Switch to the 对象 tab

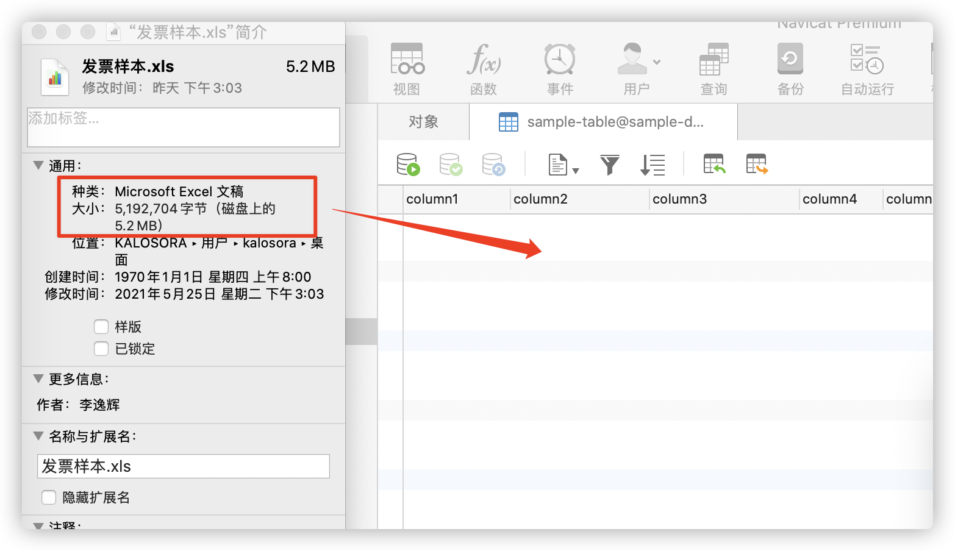pyautogui.click(x=423, y=122)
